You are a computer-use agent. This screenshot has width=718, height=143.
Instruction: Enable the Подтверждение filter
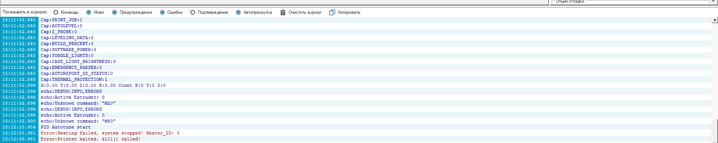(x=193, y=12)
